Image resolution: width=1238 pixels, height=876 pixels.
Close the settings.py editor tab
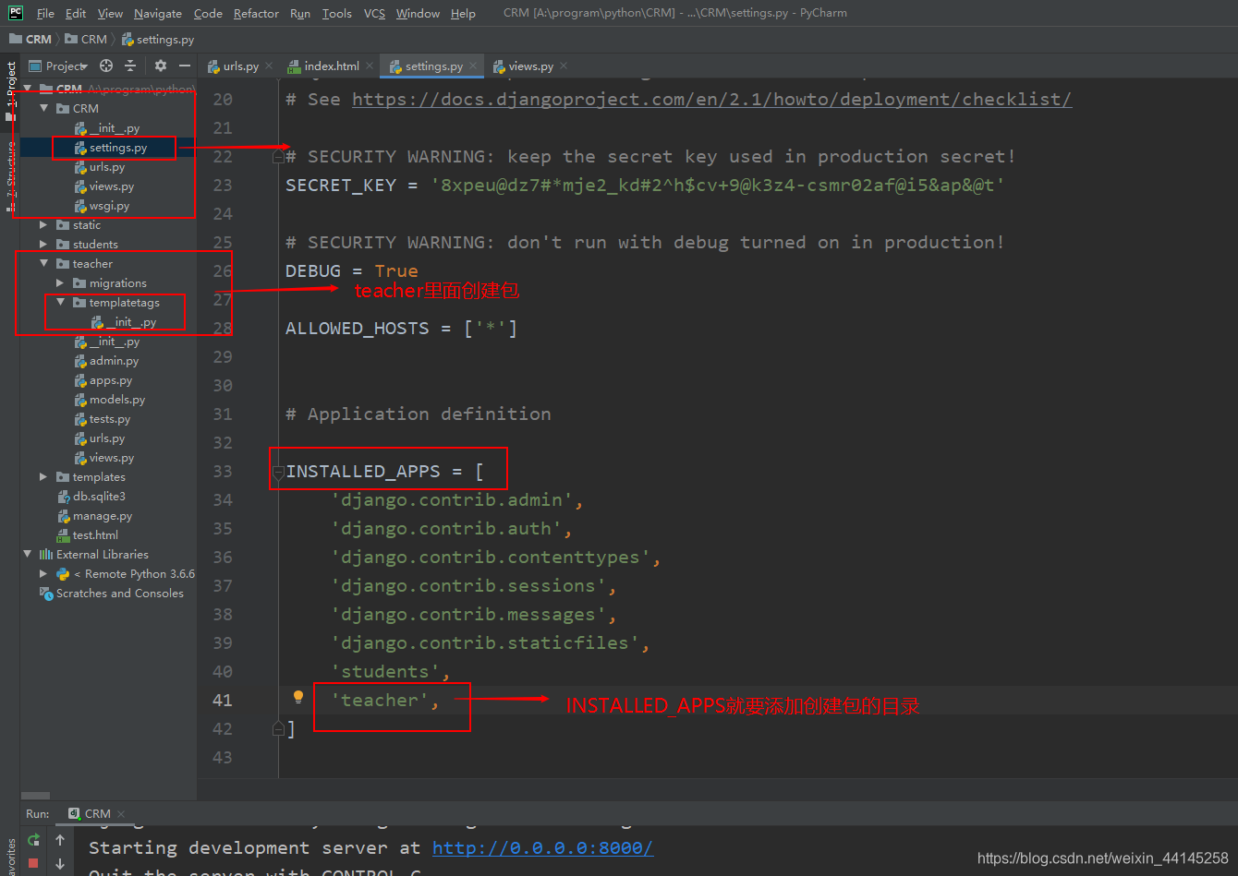[x=473, y=66]
